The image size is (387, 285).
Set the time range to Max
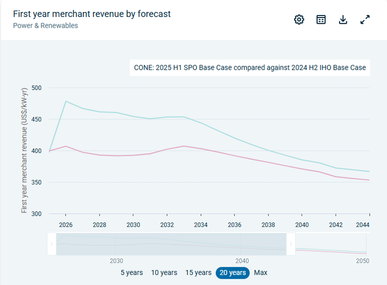click(x=261, y=272)
